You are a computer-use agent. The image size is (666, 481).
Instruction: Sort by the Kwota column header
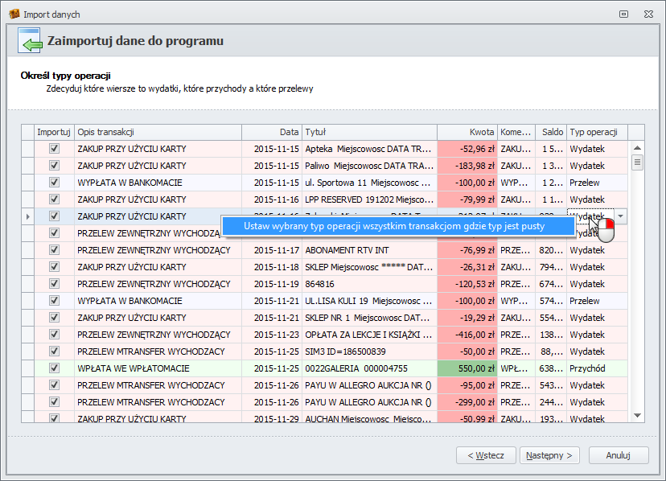[467, 132]
